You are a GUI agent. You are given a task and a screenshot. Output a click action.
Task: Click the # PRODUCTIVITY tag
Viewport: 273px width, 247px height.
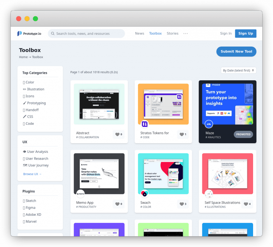pos(86,207)
